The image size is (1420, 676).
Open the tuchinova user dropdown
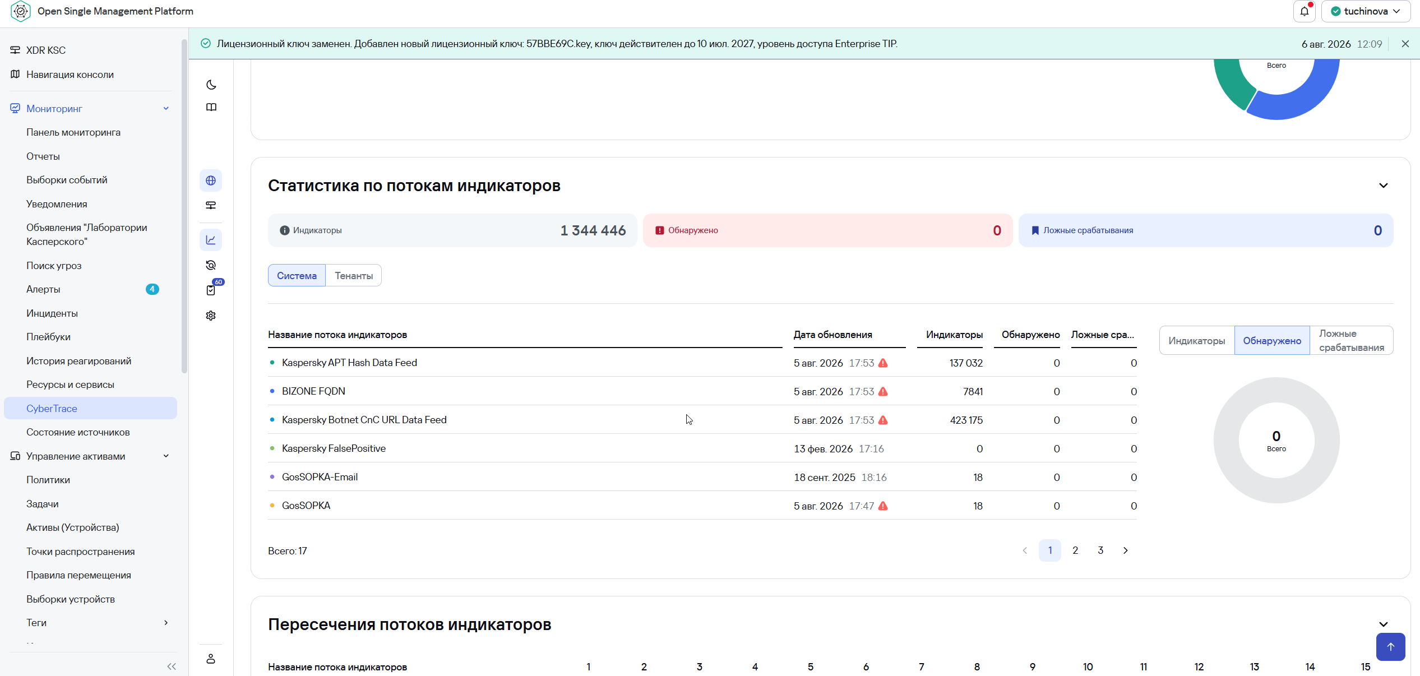click(1366, 11)
